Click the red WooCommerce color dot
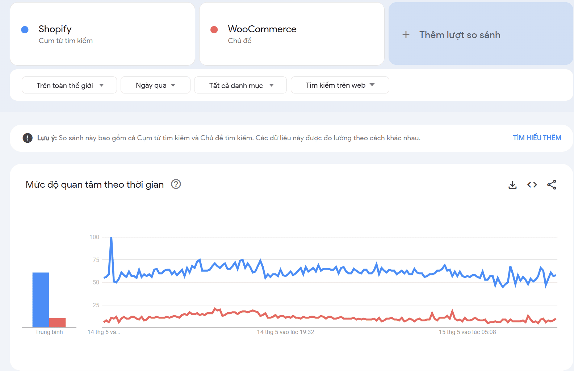This screenshot has height=371, width=574. pyautogui.click(x=214, y=30)
